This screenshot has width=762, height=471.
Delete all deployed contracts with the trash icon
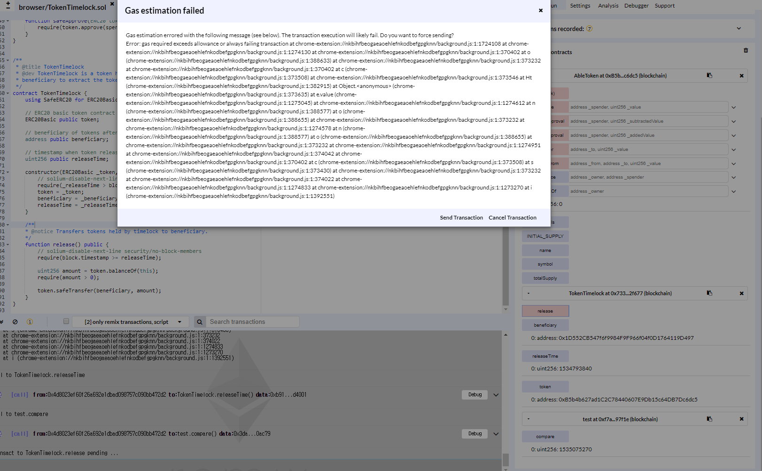[x=746, y=50]
